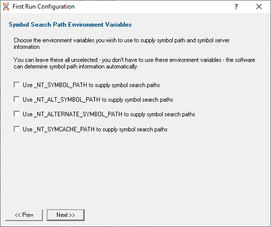This screenshot has width=271, height=227.
Task: Click the DNA helix application icon
Action: pos(6,7)
